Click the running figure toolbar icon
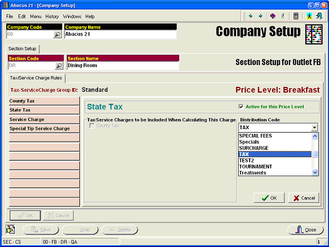Screen dimensions: 329x247 pos(309,16)
